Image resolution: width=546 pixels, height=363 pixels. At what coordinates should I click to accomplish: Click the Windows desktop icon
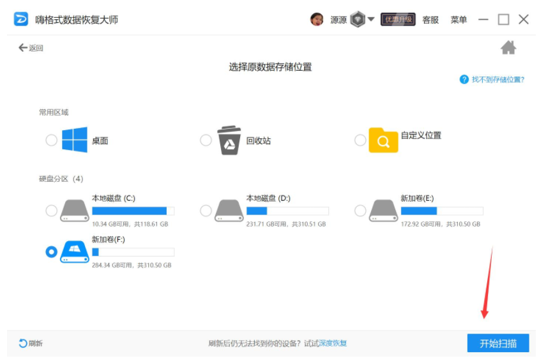click(x=75, y=140)
